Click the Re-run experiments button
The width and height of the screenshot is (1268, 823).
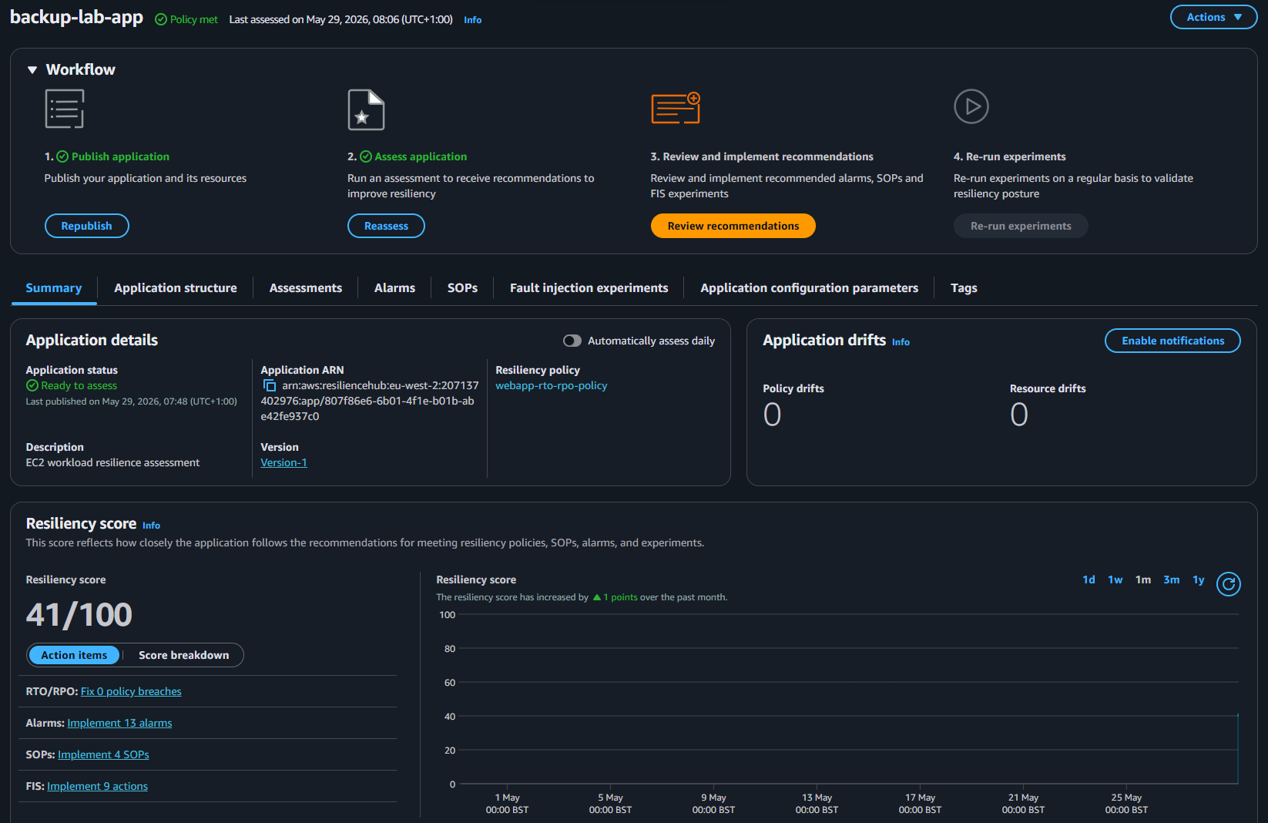click(1021, 226)
